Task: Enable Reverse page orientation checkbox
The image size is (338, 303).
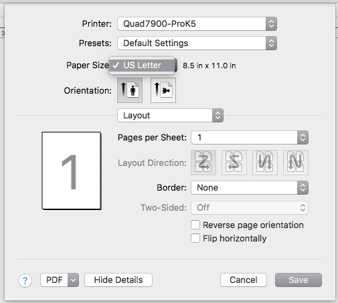Action: click(x=195, y=225)
